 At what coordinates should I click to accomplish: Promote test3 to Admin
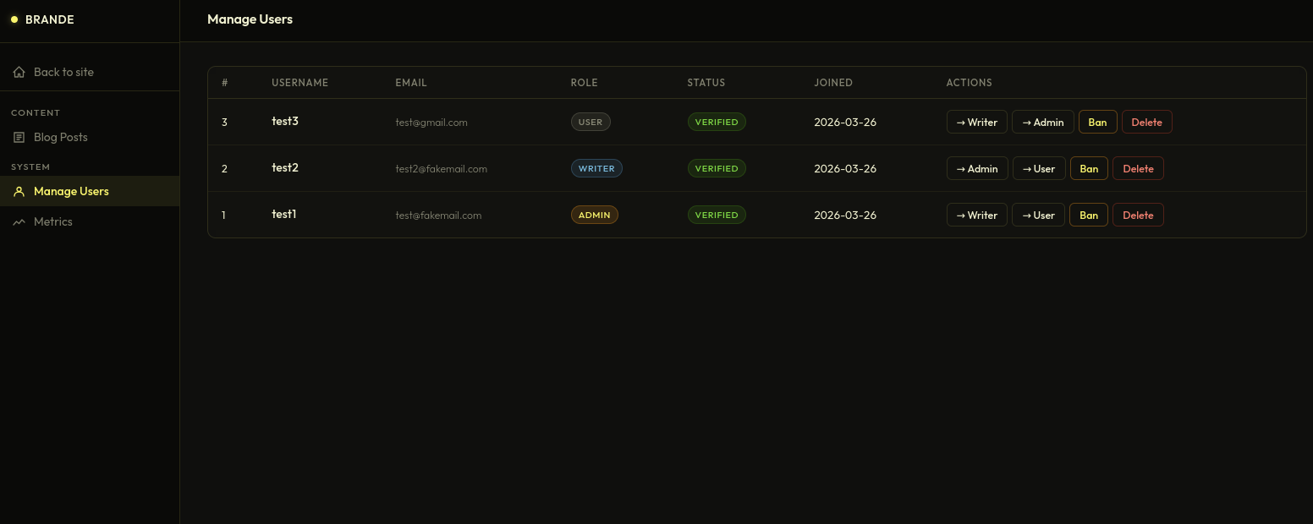[1042, 122]
